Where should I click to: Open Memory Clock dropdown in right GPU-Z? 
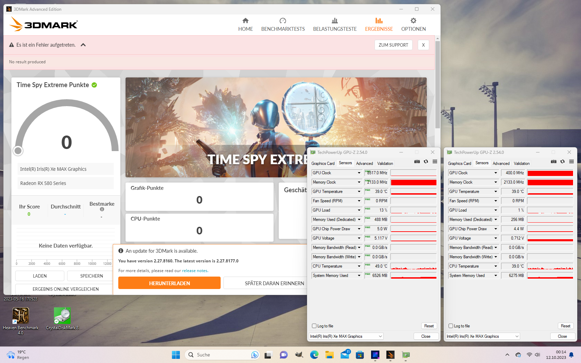tap(495, 182)
